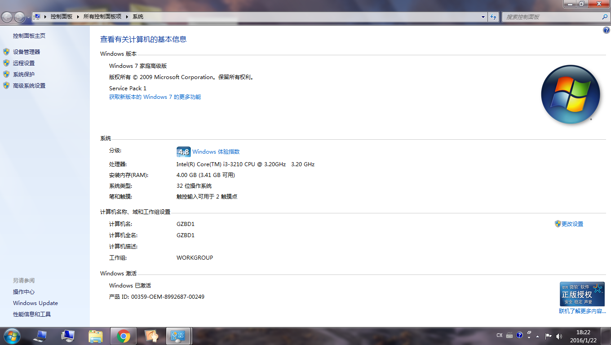Click the Forward navigation arrow
611x345 pixels.
tap(20, 17)
